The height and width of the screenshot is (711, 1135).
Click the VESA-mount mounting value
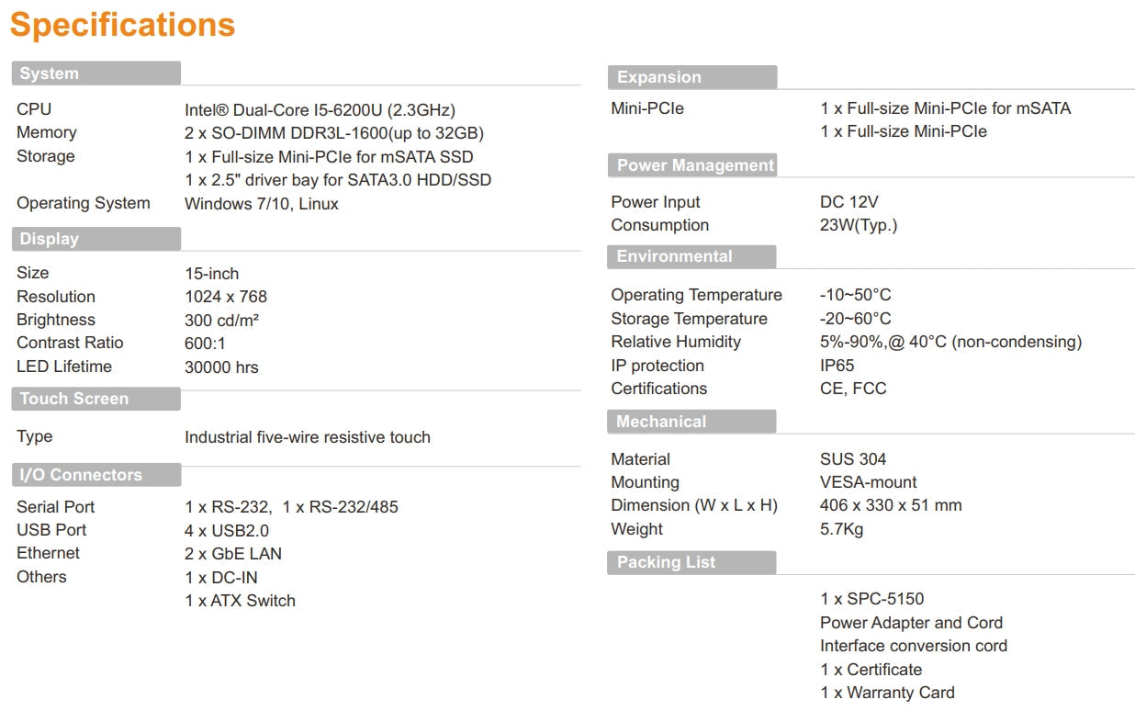tap(868, 482)
